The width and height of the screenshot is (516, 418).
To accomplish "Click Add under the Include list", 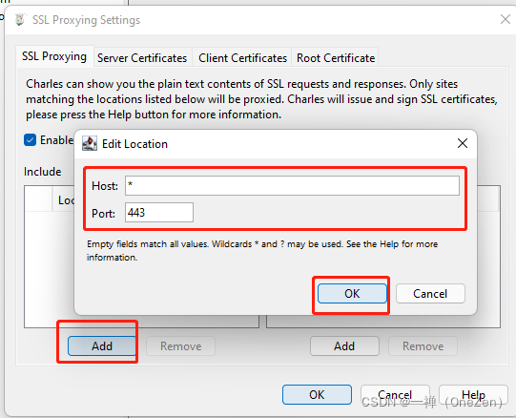I will click(x=102, y=345).
